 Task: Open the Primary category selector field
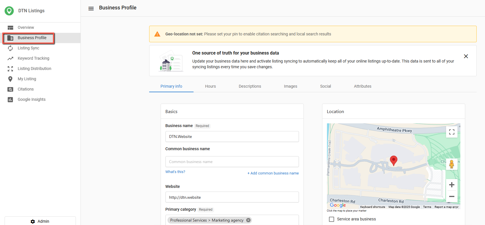click(x=232, y=220)
